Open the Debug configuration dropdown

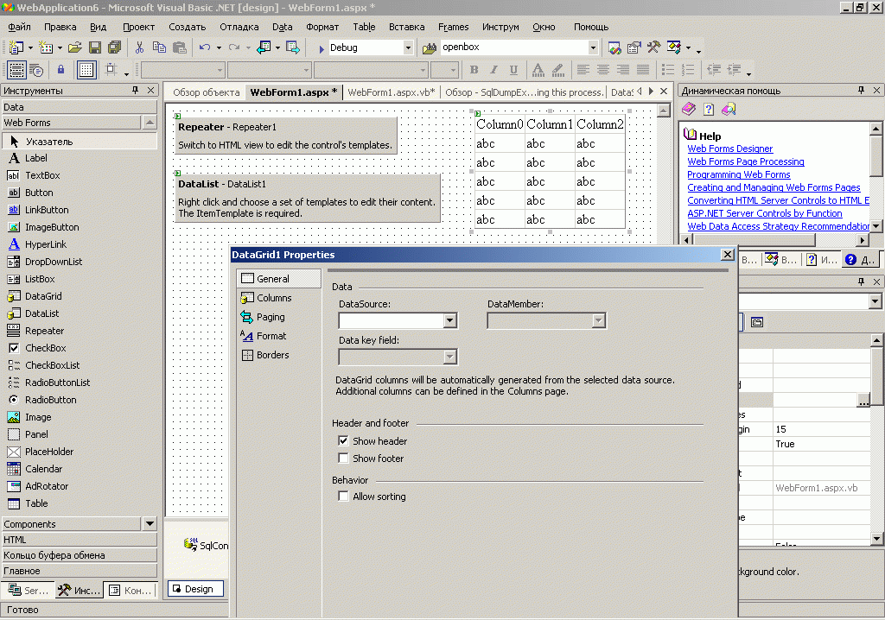(408, 48)
